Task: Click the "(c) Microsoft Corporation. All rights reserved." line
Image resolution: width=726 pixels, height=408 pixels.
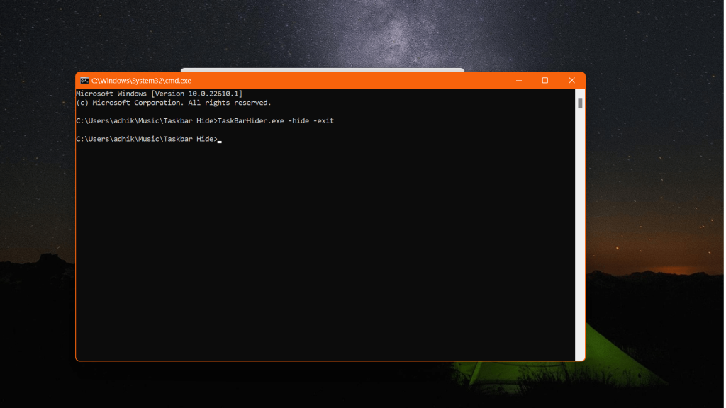Action: (x=174, y=103)
